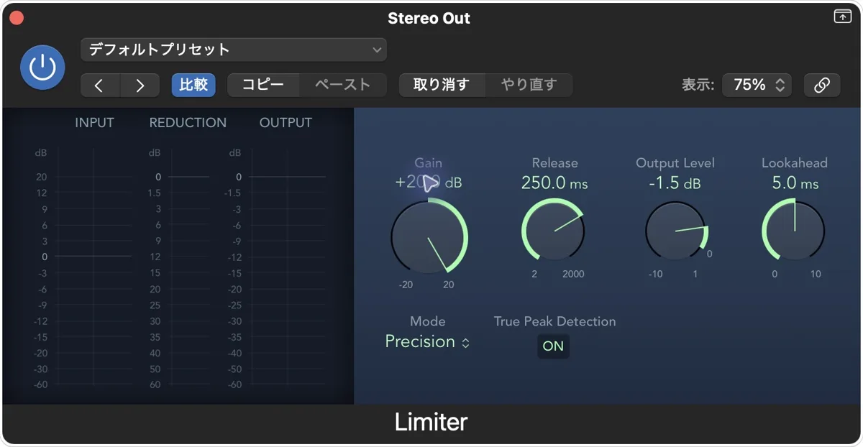The height and width of the screenshot is (447, 863).
Task: Open the デフォルトプリセット preset menu
Action: point(234,50)
